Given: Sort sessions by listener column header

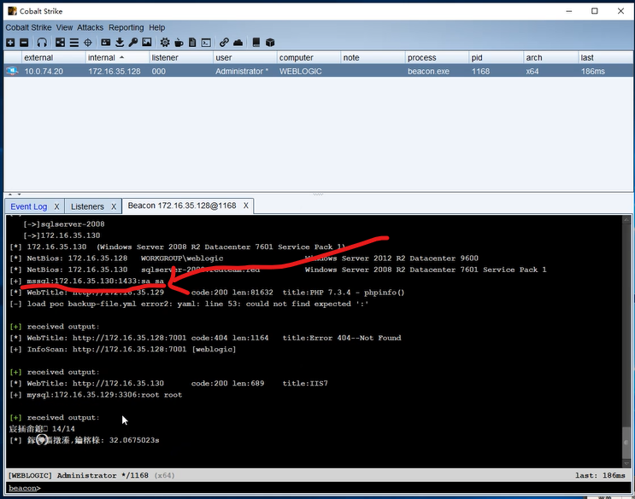Looking at the screenshot, I should coord(181,57).
